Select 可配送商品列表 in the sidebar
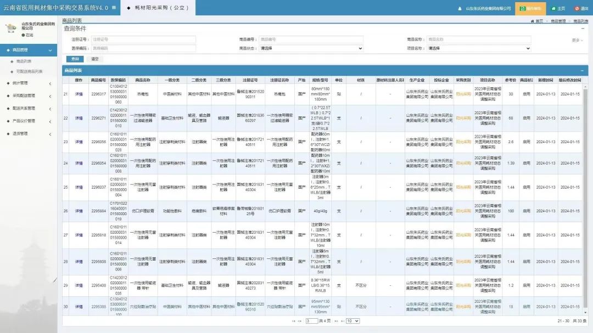Screen dimensions: 593x333 29,71
